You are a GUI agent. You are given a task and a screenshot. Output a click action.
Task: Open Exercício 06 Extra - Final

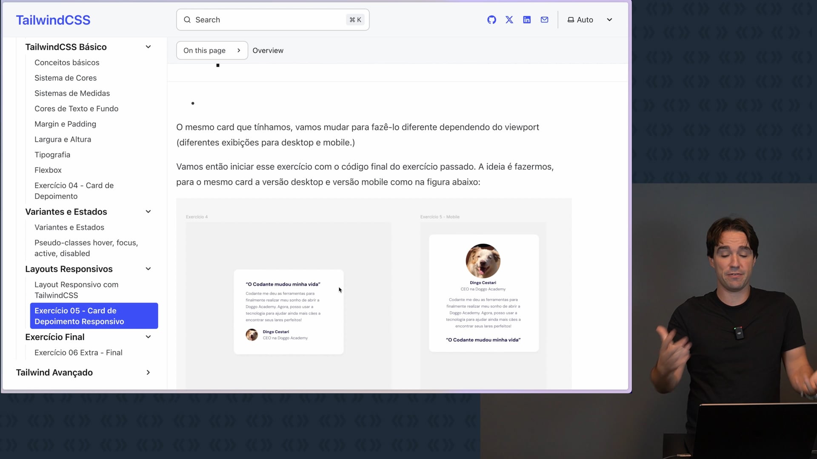pyautogui.click(x=78, y=353)
